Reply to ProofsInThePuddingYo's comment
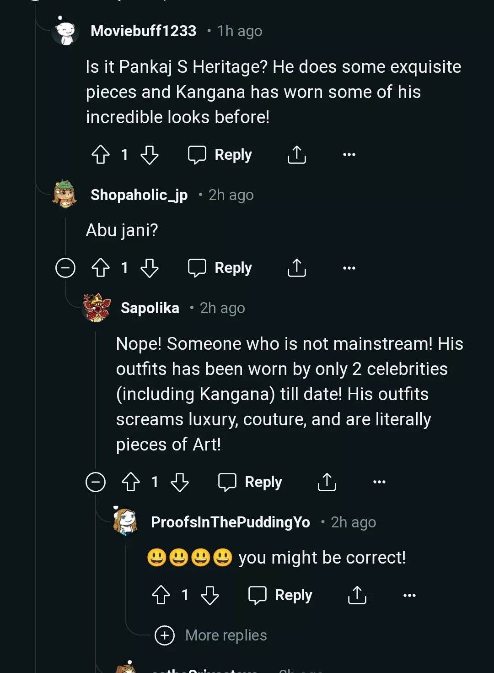494x673 pixels. pyautogui.click(x=281, y=595)
